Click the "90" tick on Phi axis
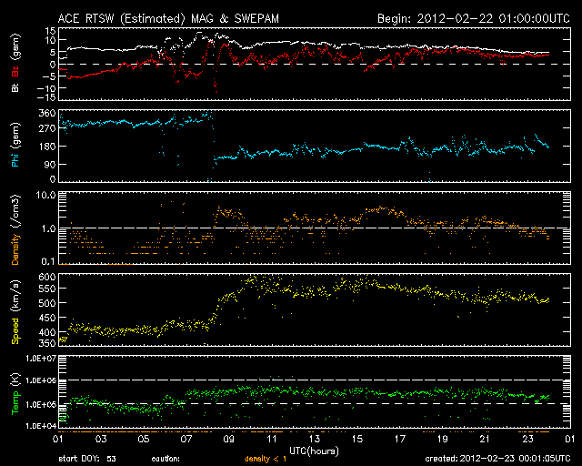Image resolution: width=582 pixels, height=466 pixels. tap(51, 164)
